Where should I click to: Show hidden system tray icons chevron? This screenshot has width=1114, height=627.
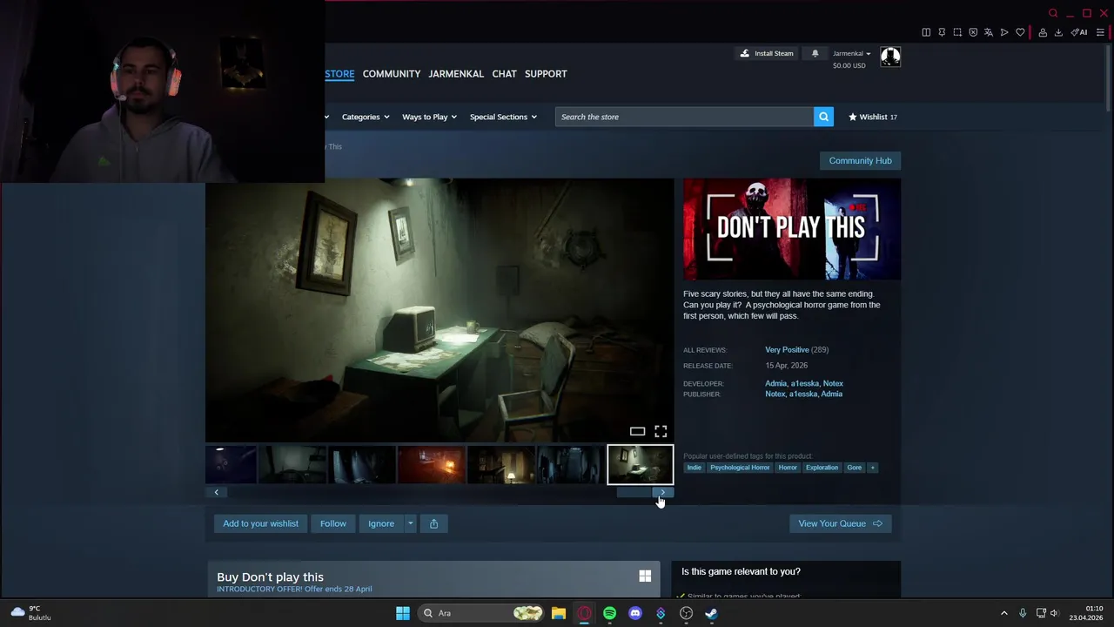tap(1003, 613)
